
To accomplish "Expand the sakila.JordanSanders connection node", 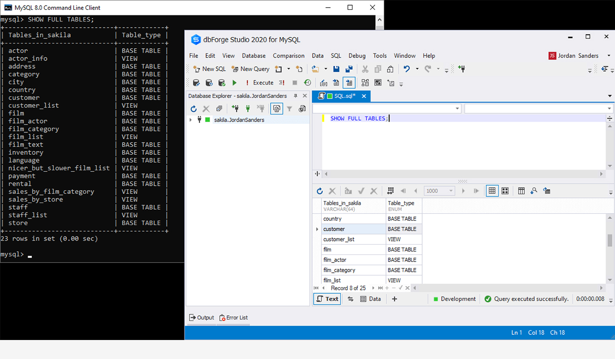I will 191,119.
